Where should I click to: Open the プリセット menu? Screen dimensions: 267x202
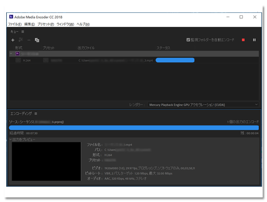[x=46, y=24]
